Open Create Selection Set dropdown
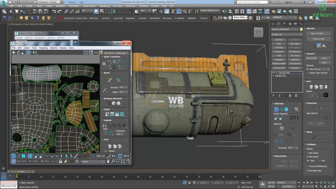Image resolution: width=336 pixels, height=189 pixels. tap(210, 10)
